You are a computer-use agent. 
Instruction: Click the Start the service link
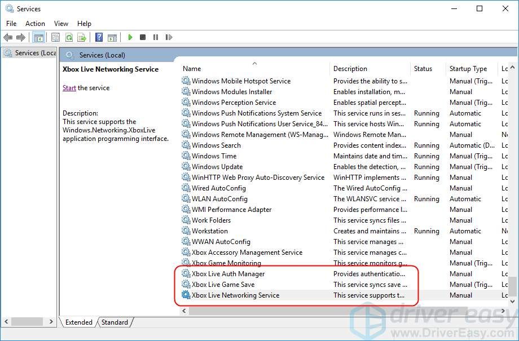coord(69,88)
